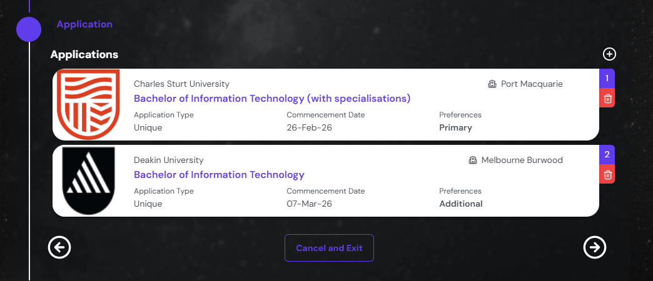Image resolution: width=653 pixels, height=281 pixels.
Task: Delete the Deakin University application
Action: (607, 174)
